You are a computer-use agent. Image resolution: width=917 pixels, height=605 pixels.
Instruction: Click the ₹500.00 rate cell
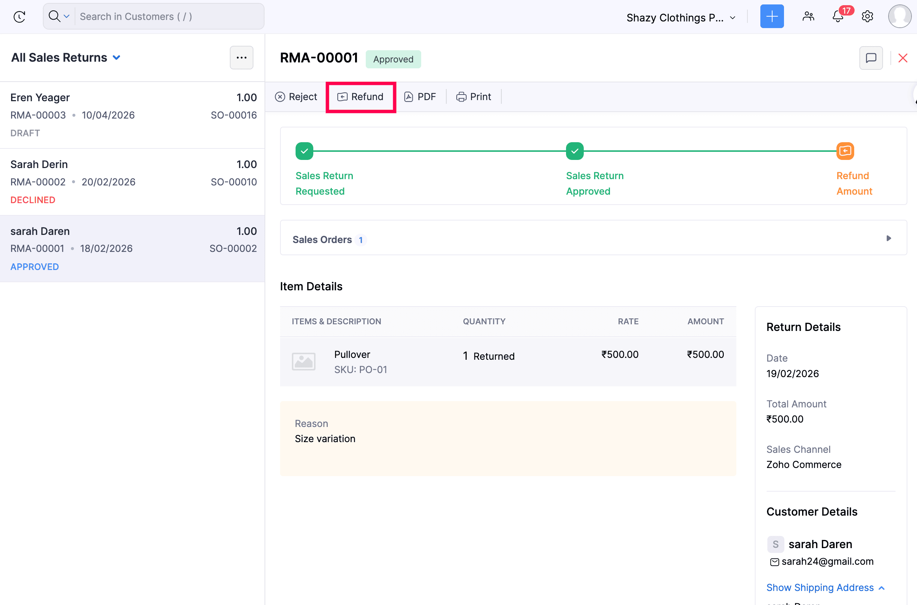click(x=620, y=354)
